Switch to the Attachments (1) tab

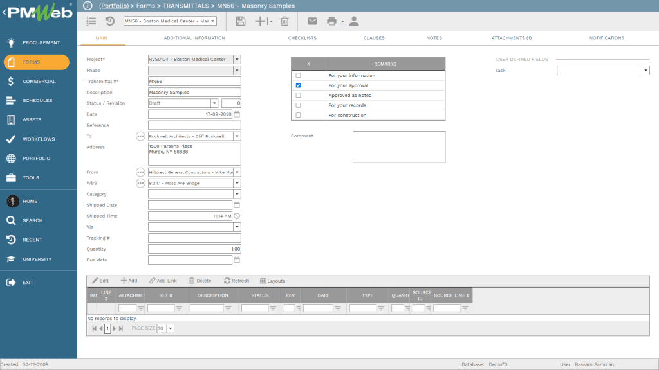tap(512, 38)
